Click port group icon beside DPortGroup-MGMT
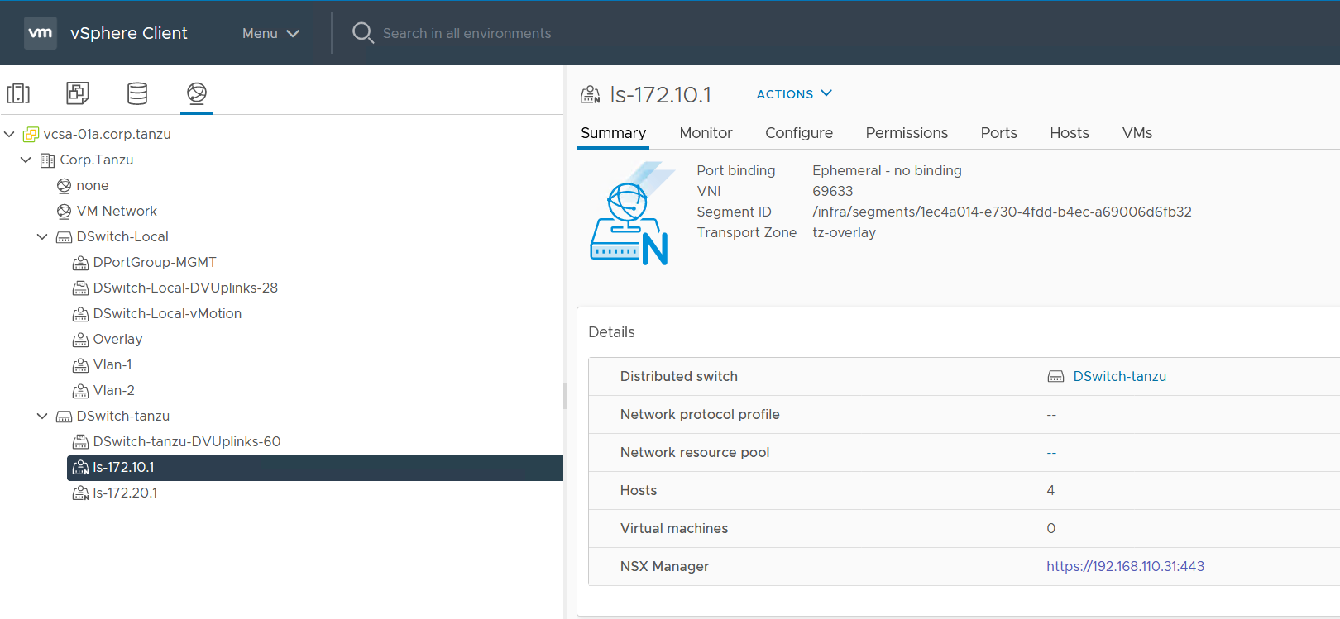This screenshot has width=1340, height=619. 80,263
